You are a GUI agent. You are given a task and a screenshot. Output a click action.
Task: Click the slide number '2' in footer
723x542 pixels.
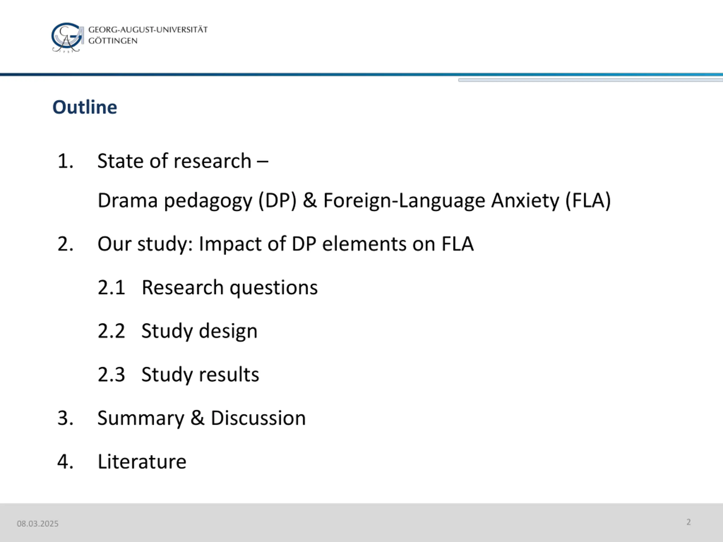[x=689, y=522]
